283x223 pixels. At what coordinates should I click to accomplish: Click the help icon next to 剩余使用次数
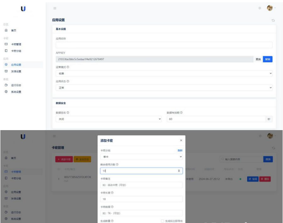117,164
